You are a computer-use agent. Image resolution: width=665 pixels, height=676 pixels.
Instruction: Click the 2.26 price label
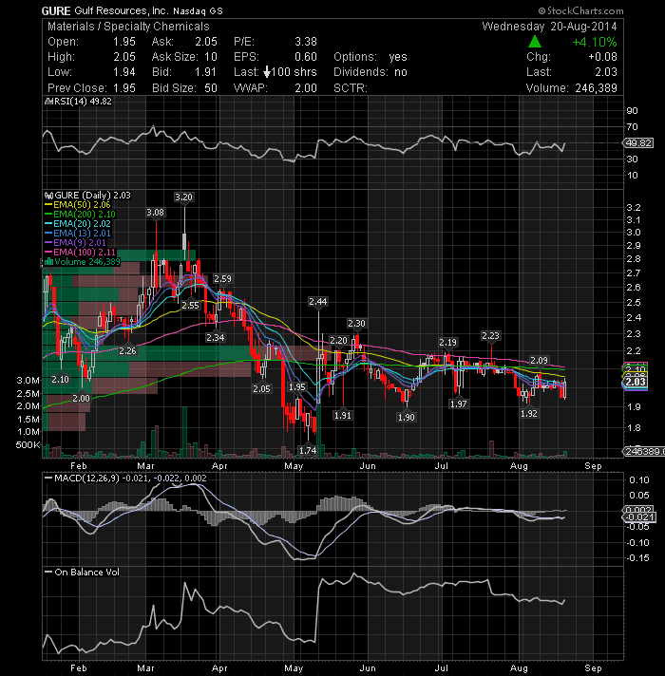point(127,351)
